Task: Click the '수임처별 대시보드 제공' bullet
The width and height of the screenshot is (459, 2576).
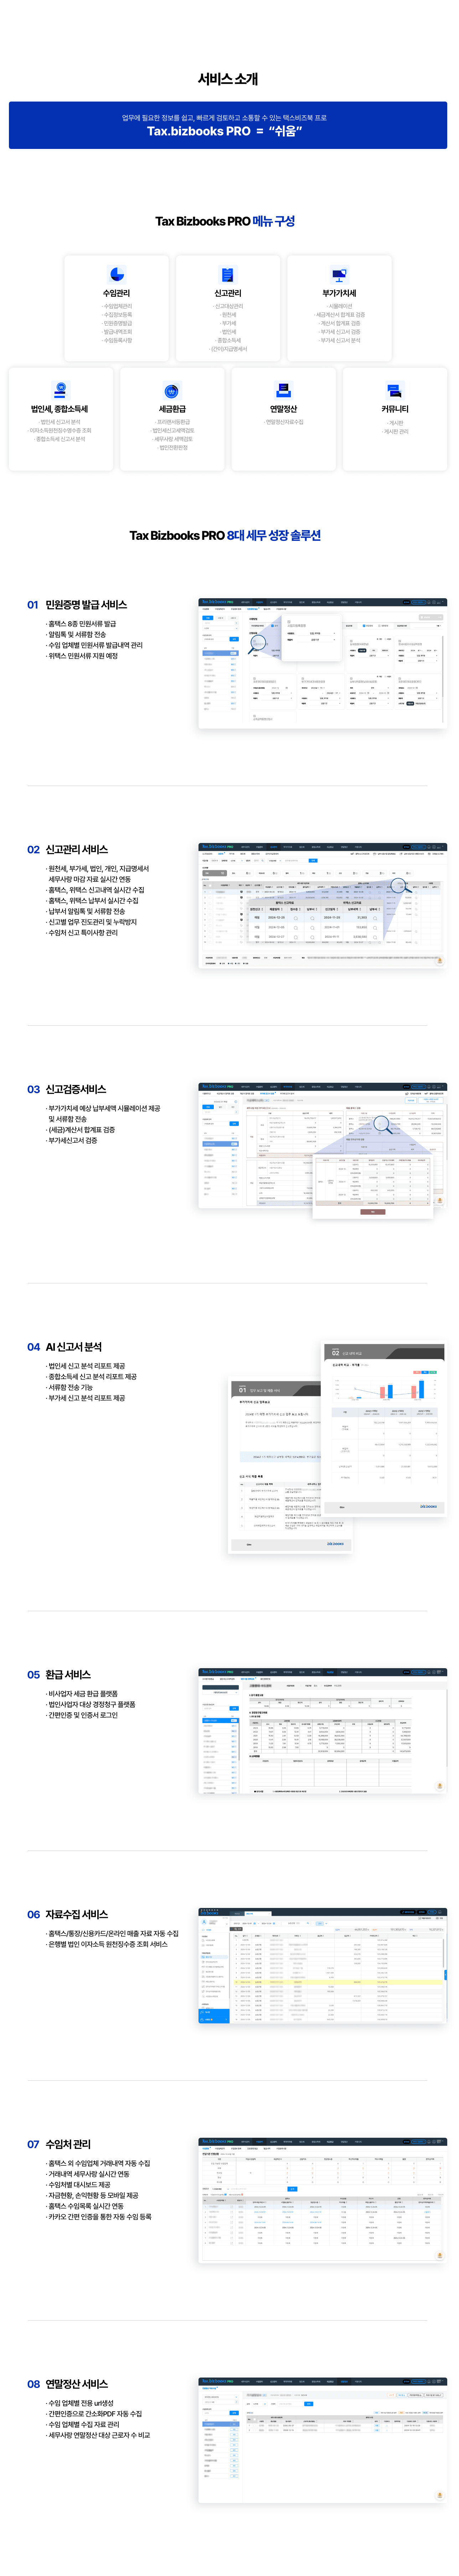Action: (78, 2185)
